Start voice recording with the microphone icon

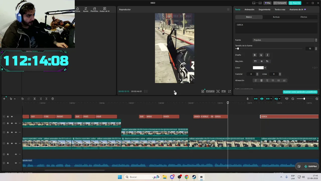pos(248,99)
